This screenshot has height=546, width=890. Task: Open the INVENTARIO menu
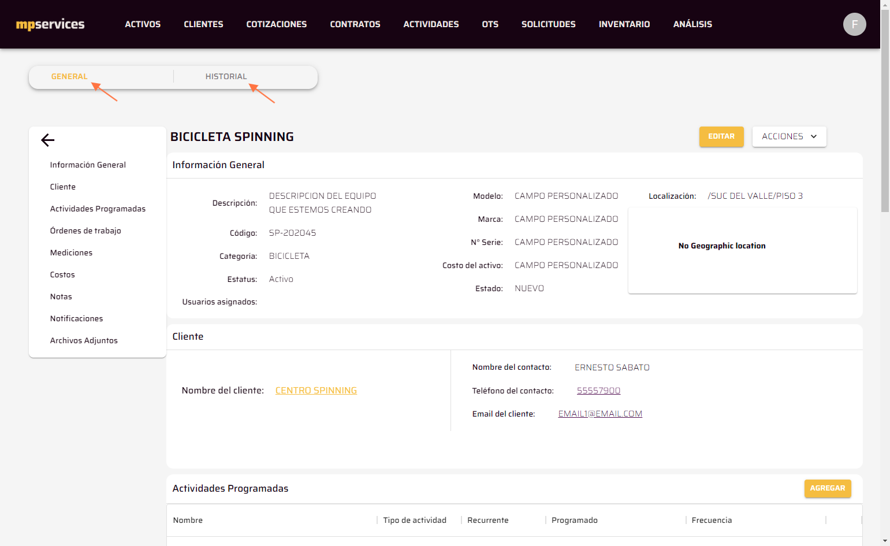pyautogui.click(x=624, y=24)
